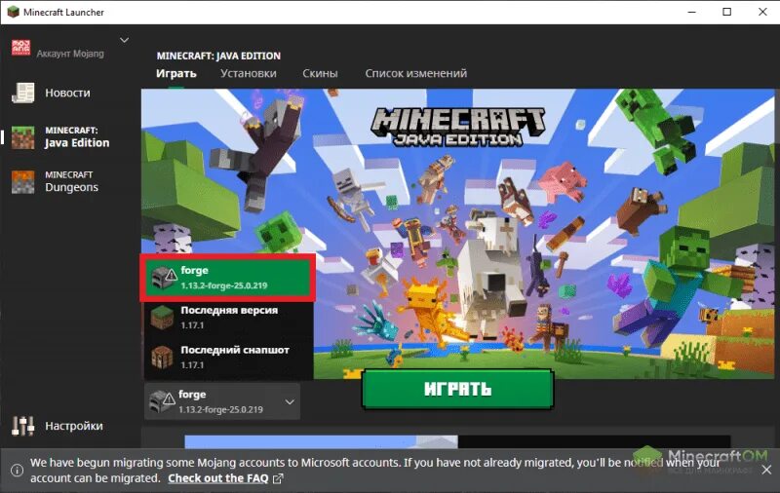
Task: Open the Список изменений tab
Action: [416, 73]
